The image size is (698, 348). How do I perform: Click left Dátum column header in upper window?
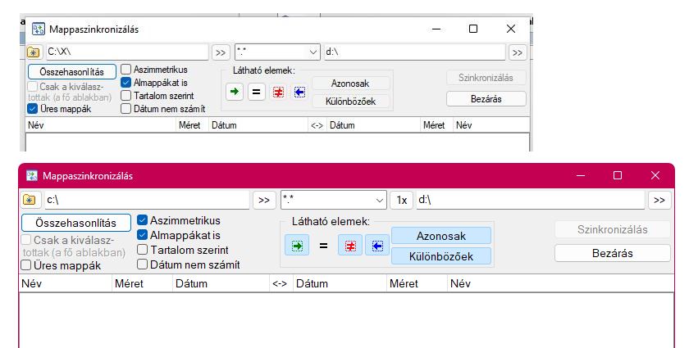coord(258,125)
